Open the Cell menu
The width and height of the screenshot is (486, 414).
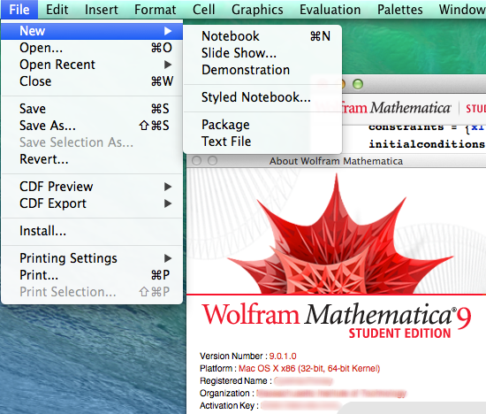(x=203, y=10)
